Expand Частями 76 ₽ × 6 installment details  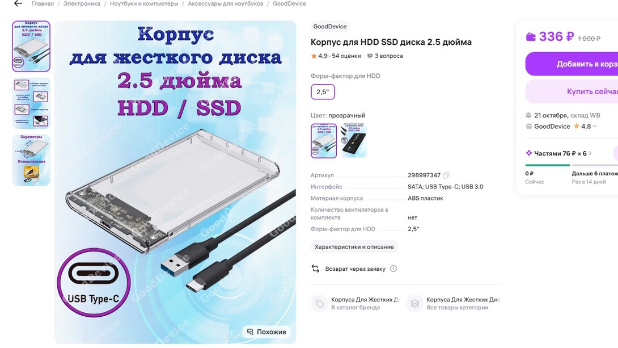(559, 153)
